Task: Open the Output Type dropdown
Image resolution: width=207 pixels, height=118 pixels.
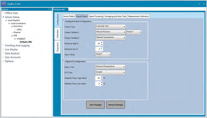Action: tap(110, 27)
